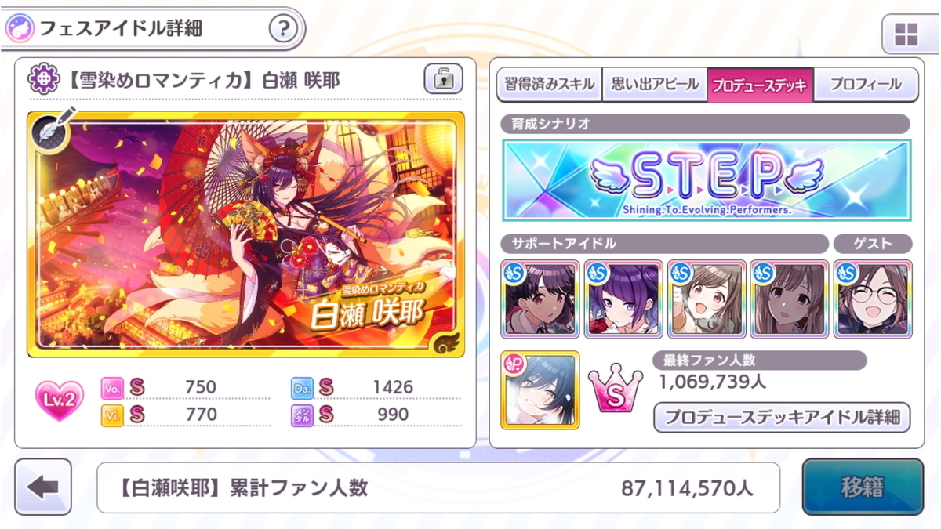The height and width of the screenshot is (529, 941).
Task: Click the help question mark icon
Action: point(284,30)
